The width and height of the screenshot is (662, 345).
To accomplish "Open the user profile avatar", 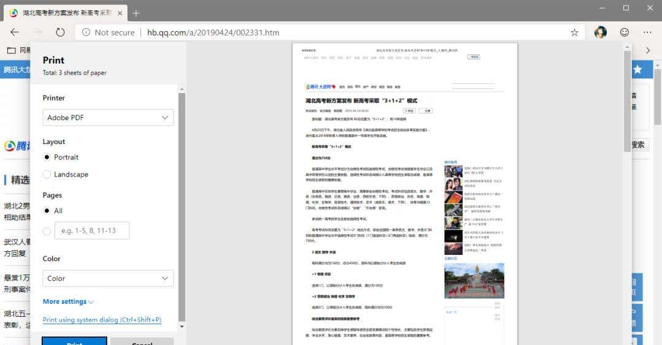I will click(x=600, y=32).
